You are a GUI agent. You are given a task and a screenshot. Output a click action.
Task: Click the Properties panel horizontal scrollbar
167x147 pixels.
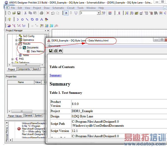(x=22, y=111)
